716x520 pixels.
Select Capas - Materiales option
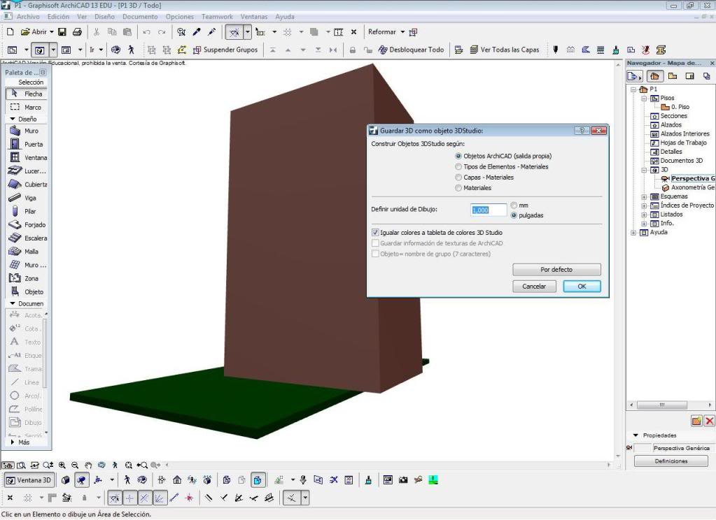[x=458, y=178]
